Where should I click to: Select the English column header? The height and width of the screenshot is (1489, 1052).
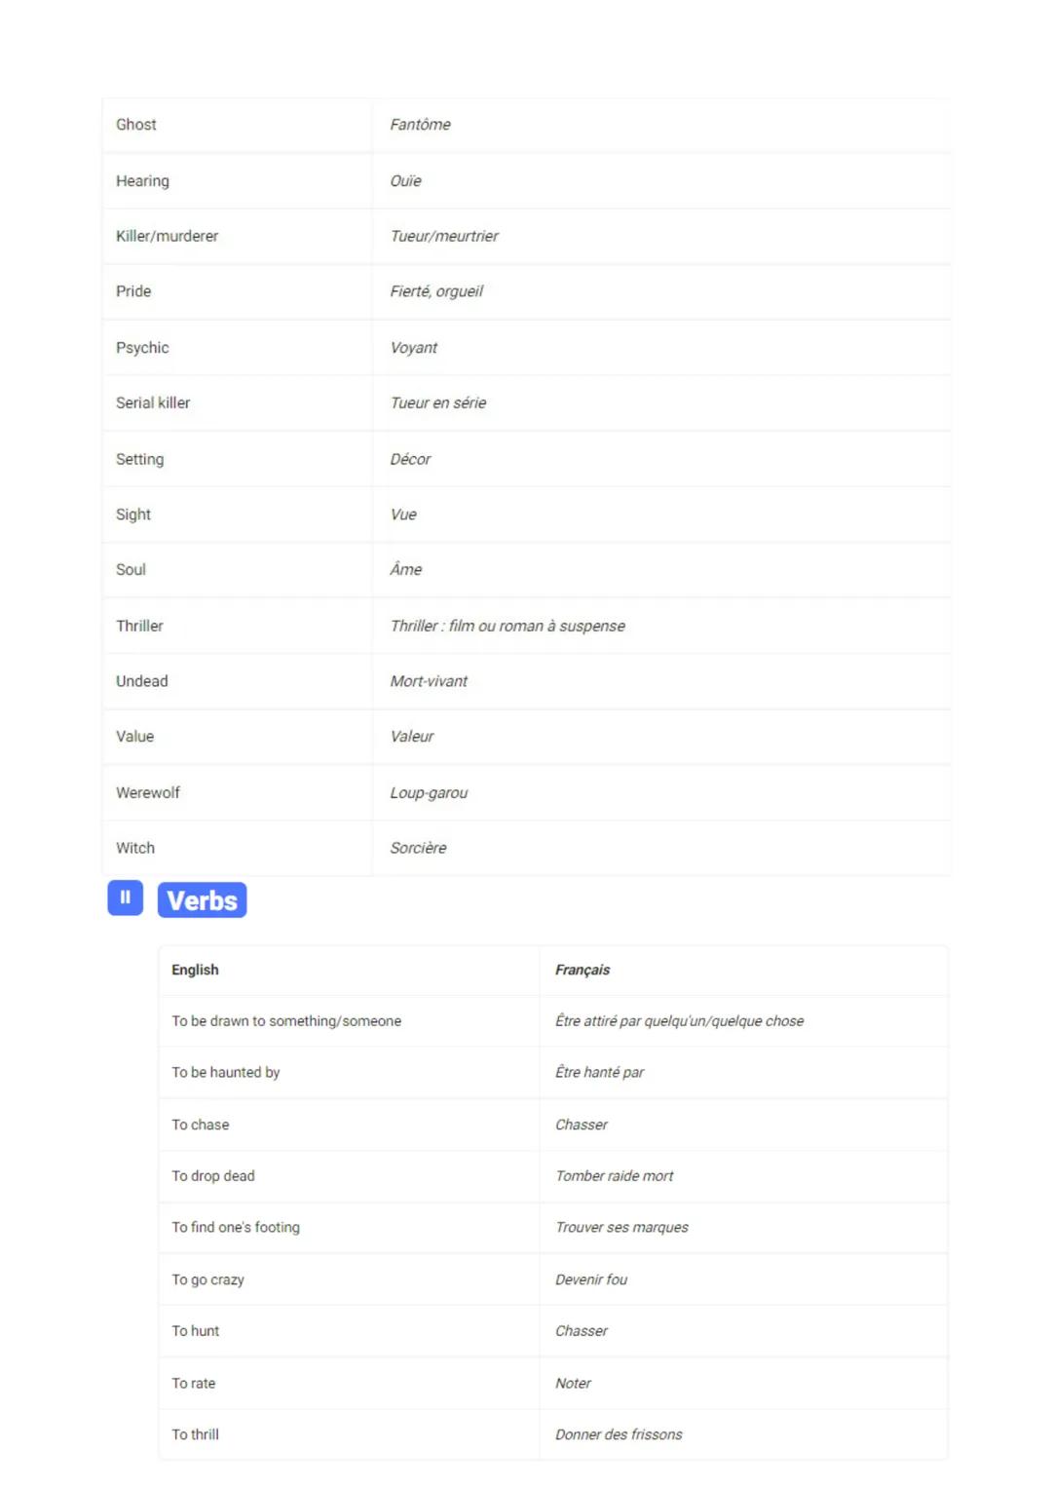coord(195,970)
